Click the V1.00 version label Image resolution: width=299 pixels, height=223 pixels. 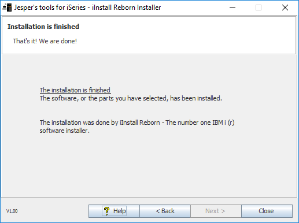[12, 211]
